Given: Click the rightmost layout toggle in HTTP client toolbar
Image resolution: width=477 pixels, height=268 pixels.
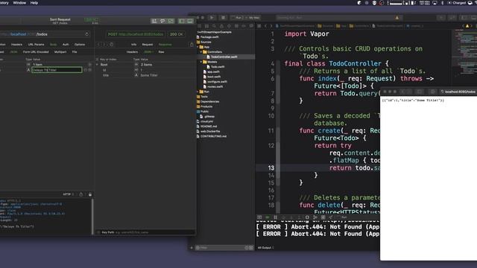Looking at the screenshot, I should 190,21.
